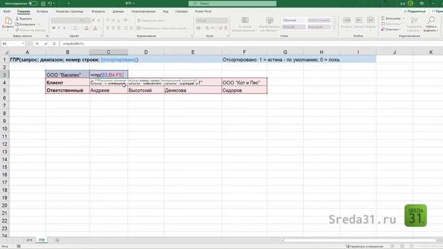Confirm formula with the checkmark icon
Image resolution: width=443 pixels, height=249 pixels.
(x=46, y=44)
